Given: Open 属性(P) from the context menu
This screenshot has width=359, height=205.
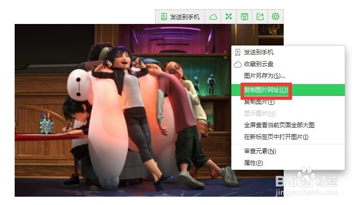Looking at the screenshot, I should pos(288,163).
